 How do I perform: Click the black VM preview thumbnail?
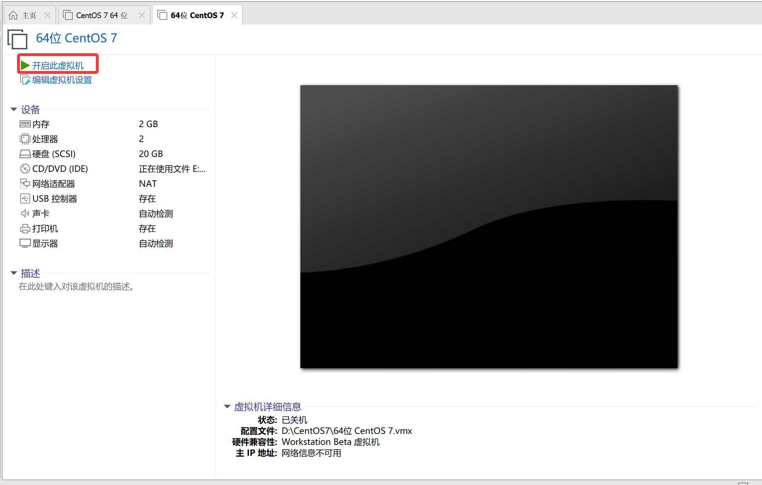489,226
